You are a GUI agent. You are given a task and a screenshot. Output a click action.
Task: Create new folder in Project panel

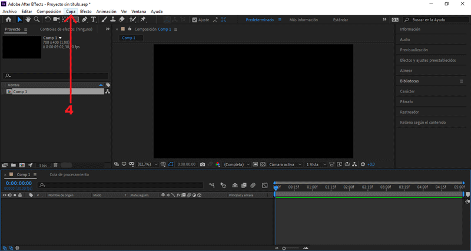[x=13, y=165]
